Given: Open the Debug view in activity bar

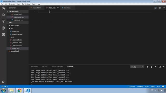Looking at the screenshot, I should [x=3, y=28].
